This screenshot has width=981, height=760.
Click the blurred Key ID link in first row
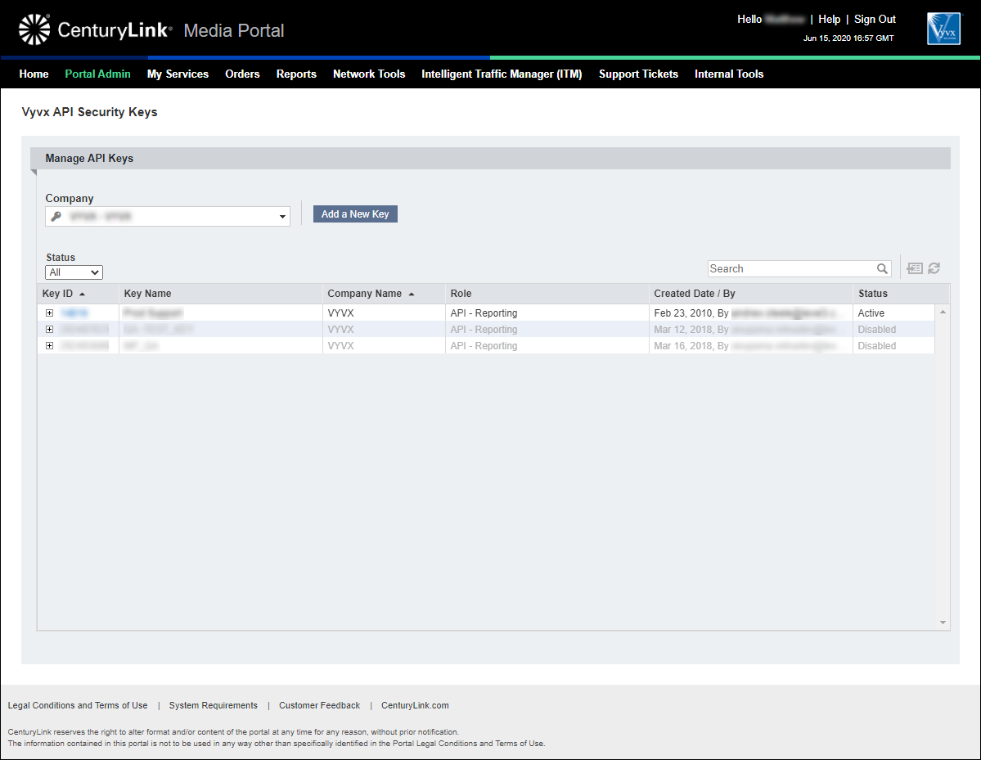pyautogui.click(x=74, y=313)
